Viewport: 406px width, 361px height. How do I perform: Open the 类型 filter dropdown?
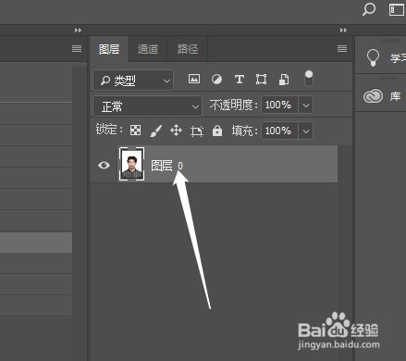(133, 81)
